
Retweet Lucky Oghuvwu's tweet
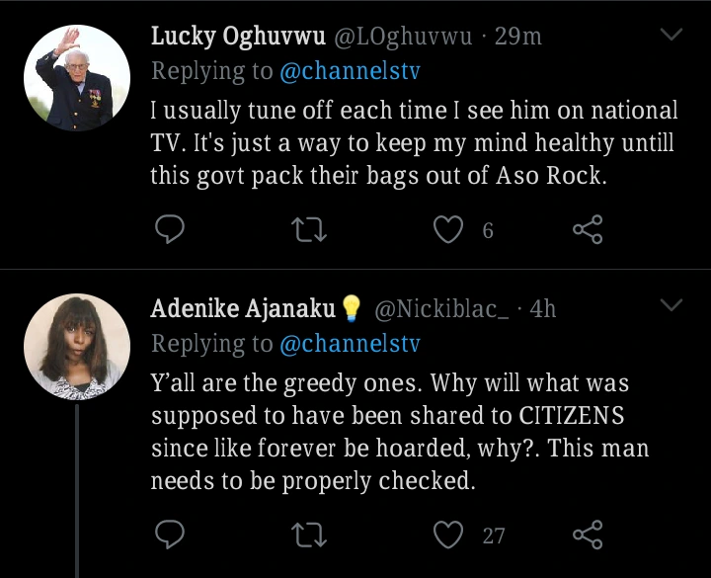click(311, 230)
